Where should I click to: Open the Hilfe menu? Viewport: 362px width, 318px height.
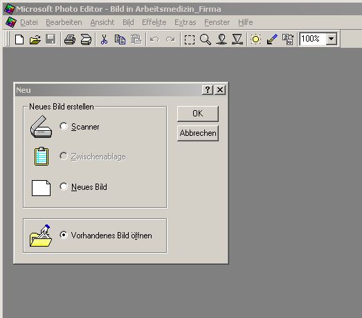pyautogui.click(x=246, y=22)
